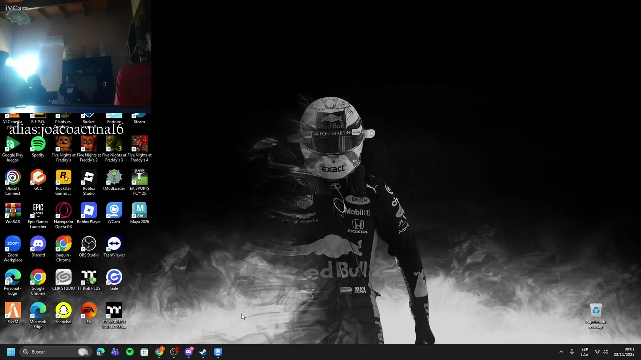
Task: Select the CLIP STUDIO desktop icon
Action: pyautogui.click(x=63, y=280)
